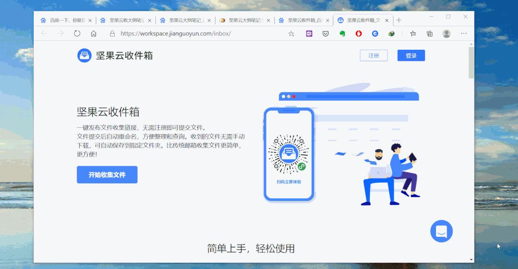Add this page to favorites with the star
The width and height of the screenshot is (518, 269).
click(291, 34)
